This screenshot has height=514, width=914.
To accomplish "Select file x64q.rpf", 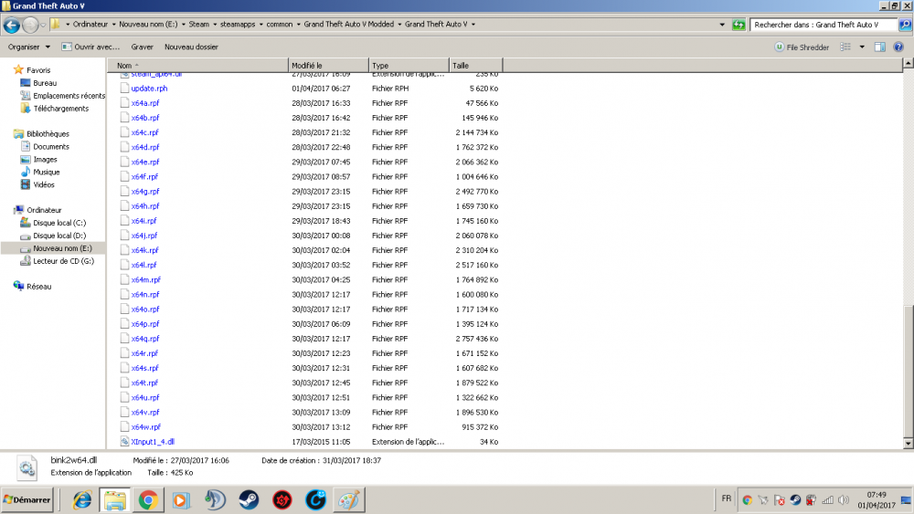I will click(145, 339).
